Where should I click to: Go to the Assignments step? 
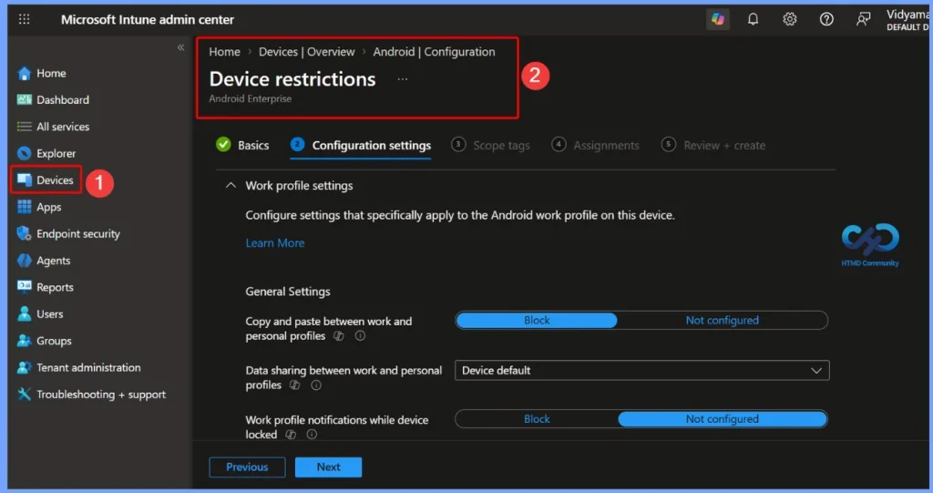coord(595,145)
